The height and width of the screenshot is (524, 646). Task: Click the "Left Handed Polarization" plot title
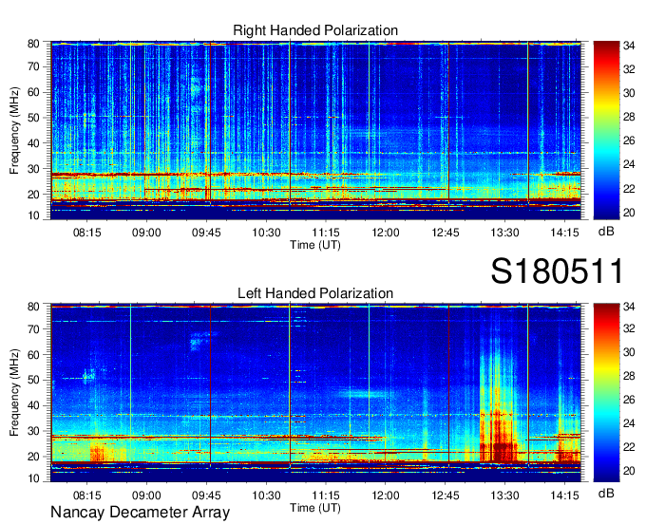pyautogui.click(x=315, y=293)
